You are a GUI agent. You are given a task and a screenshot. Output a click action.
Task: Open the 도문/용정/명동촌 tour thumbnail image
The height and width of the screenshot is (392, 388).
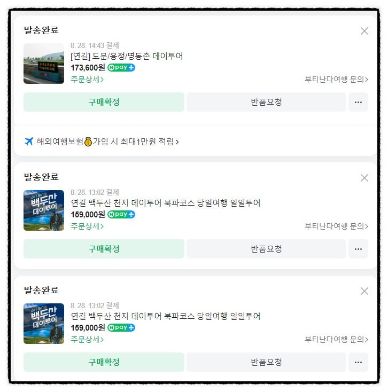(x=44, y=64)
